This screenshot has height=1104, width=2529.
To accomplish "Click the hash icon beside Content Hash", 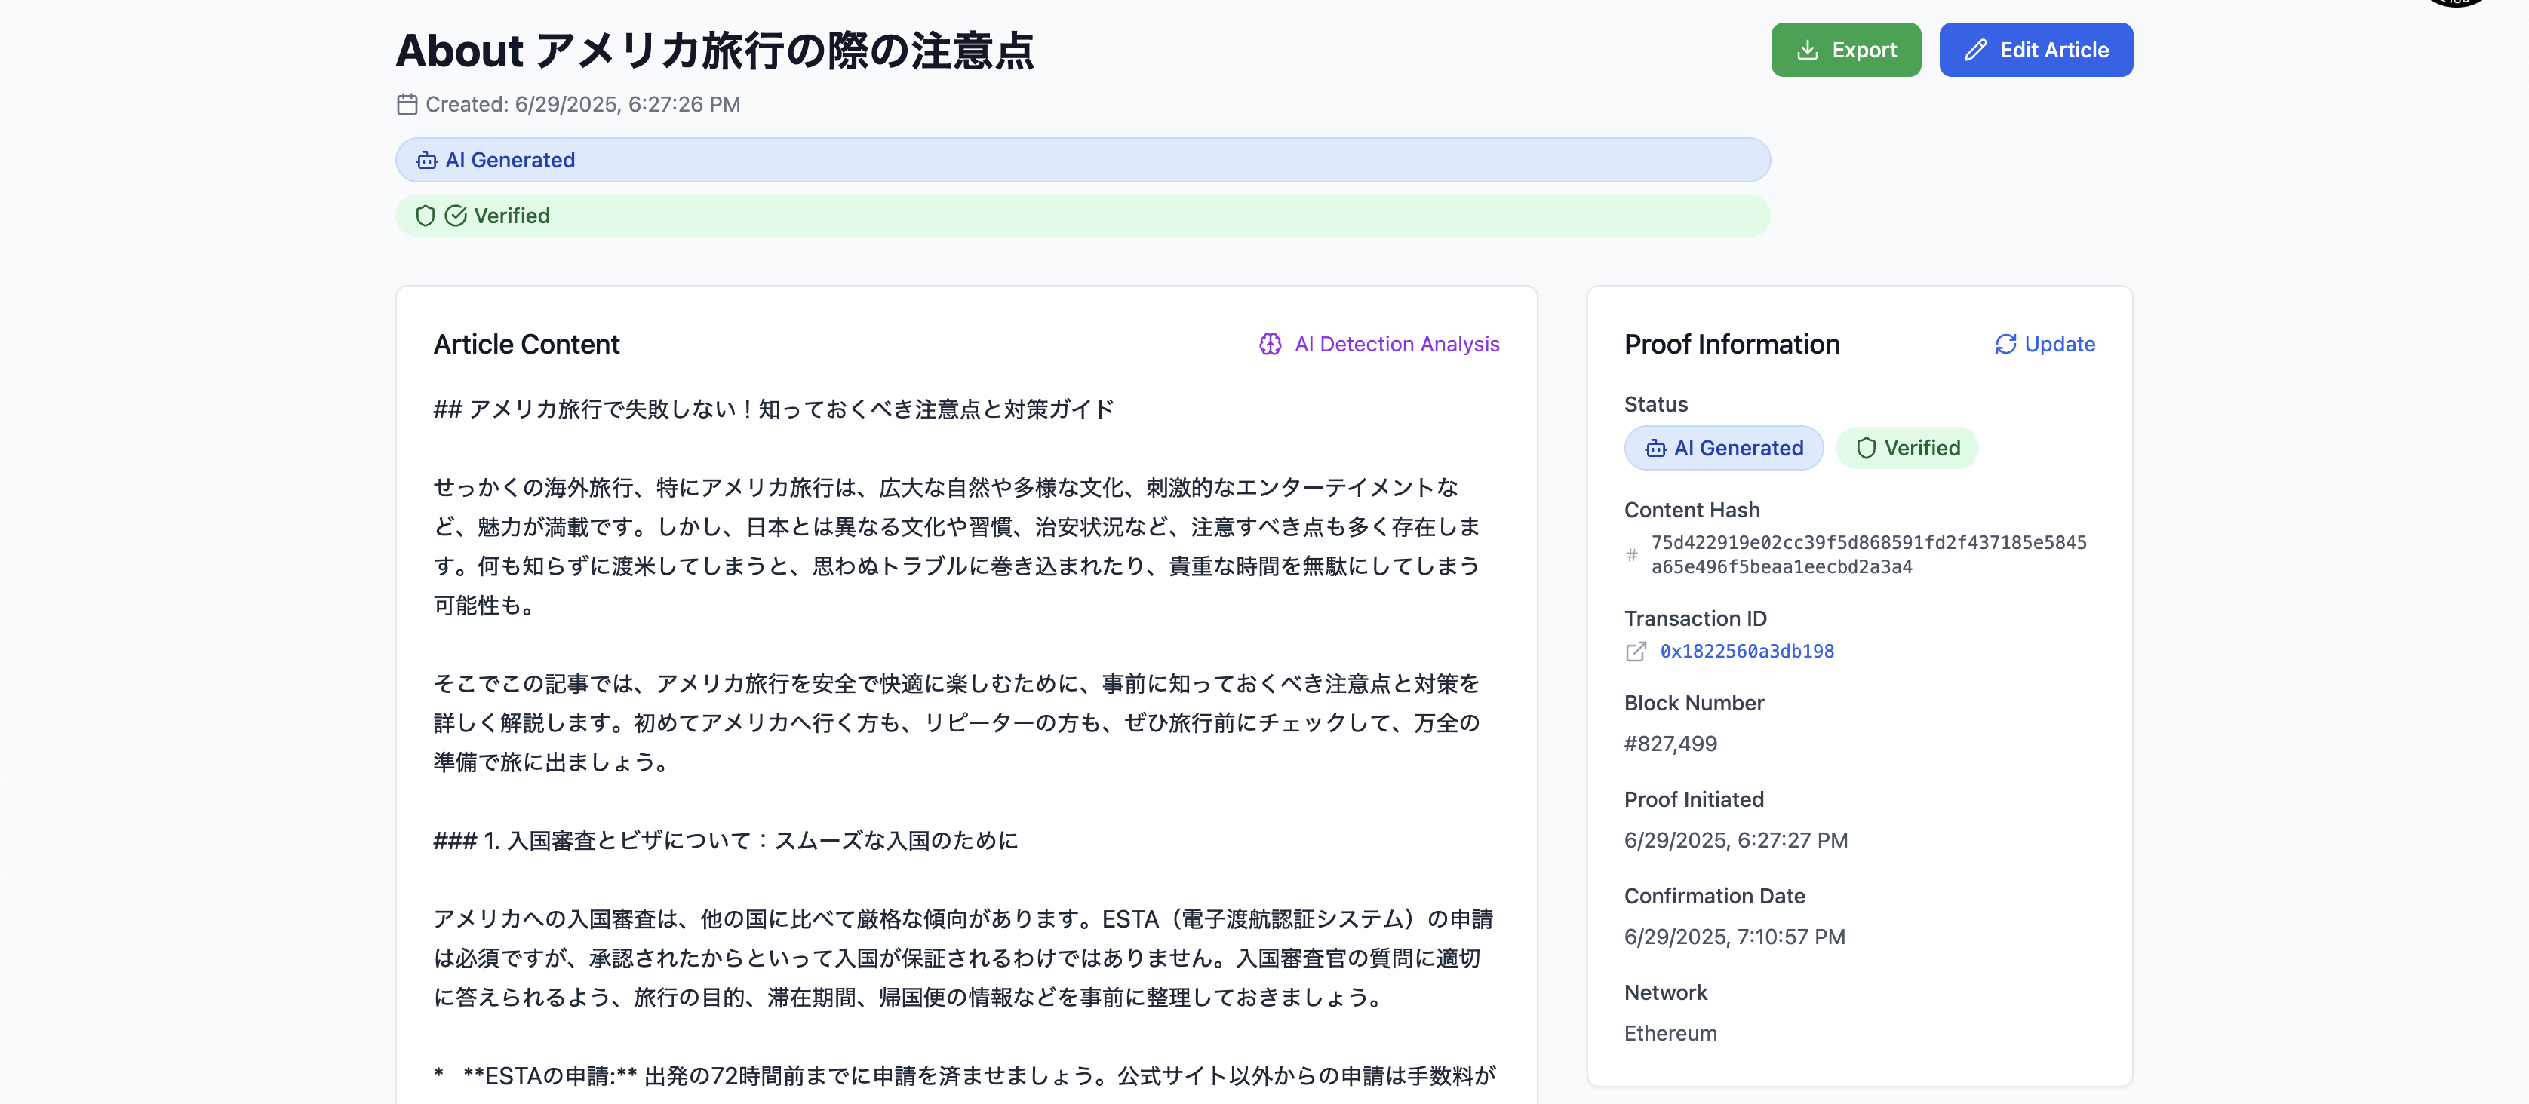I will [x=1632, y=554].
